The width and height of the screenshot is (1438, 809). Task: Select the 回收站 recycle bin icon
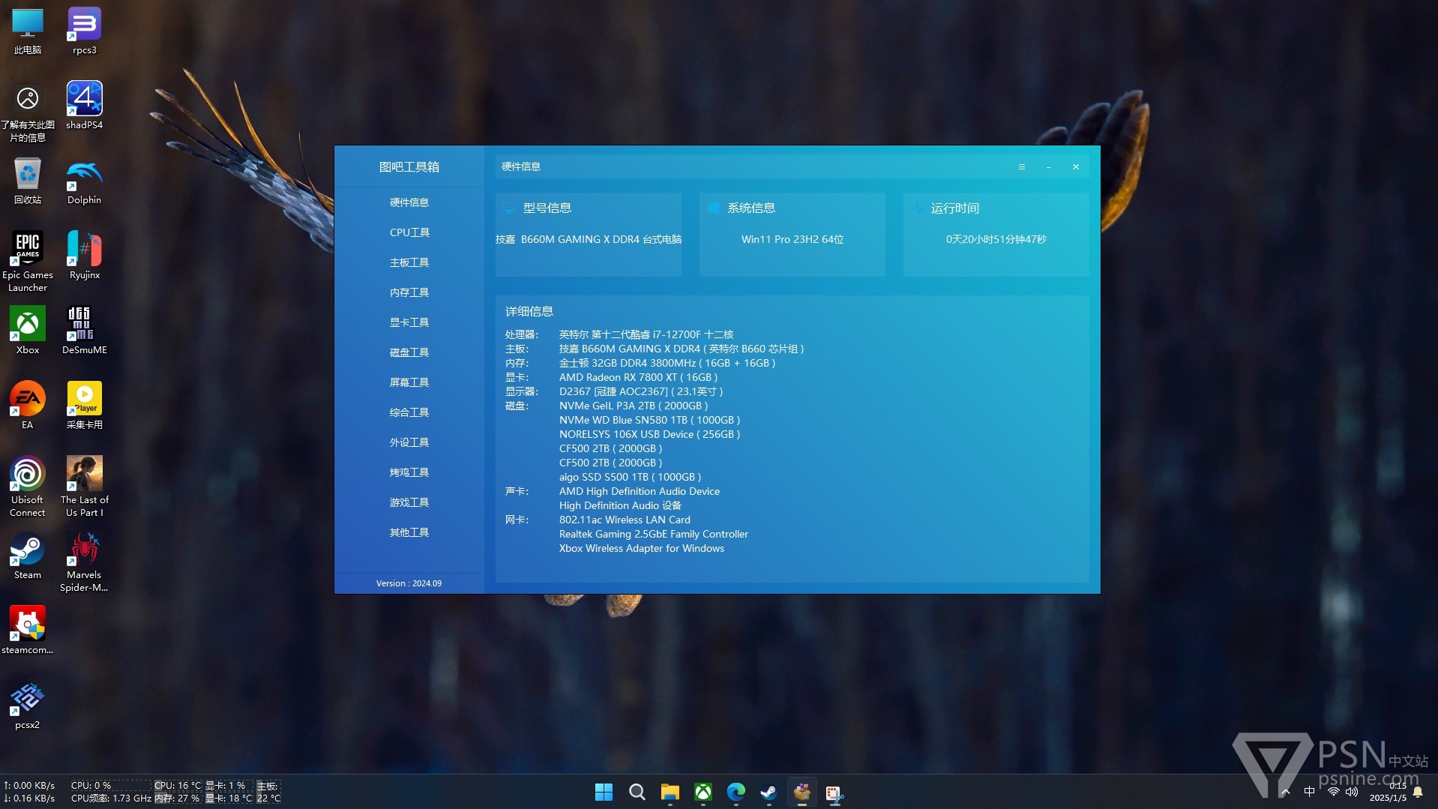pos(28,181)
